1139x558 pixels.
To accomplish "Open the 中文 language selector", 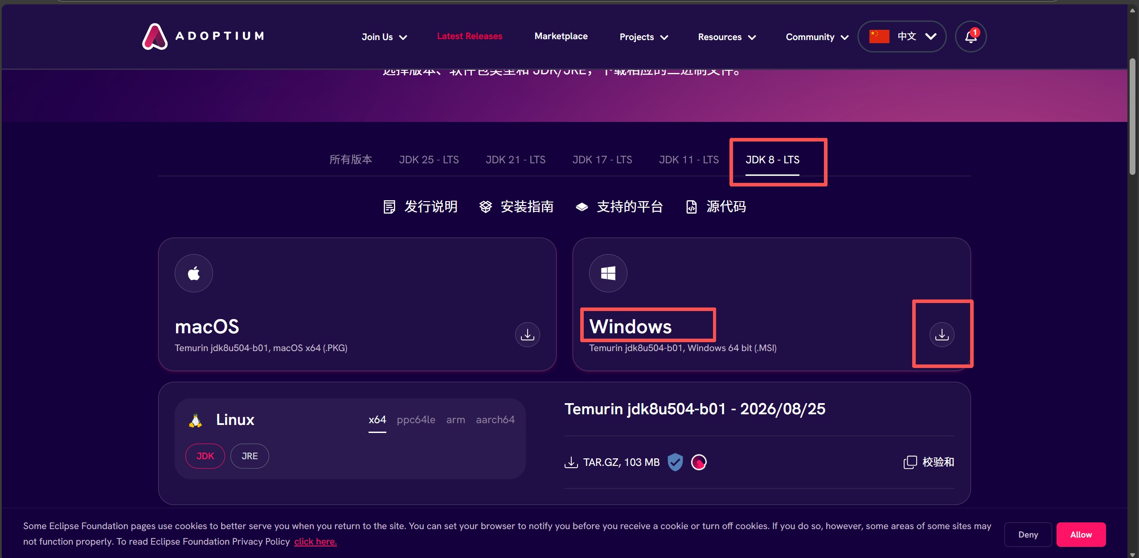I will [x=902, y=36].
